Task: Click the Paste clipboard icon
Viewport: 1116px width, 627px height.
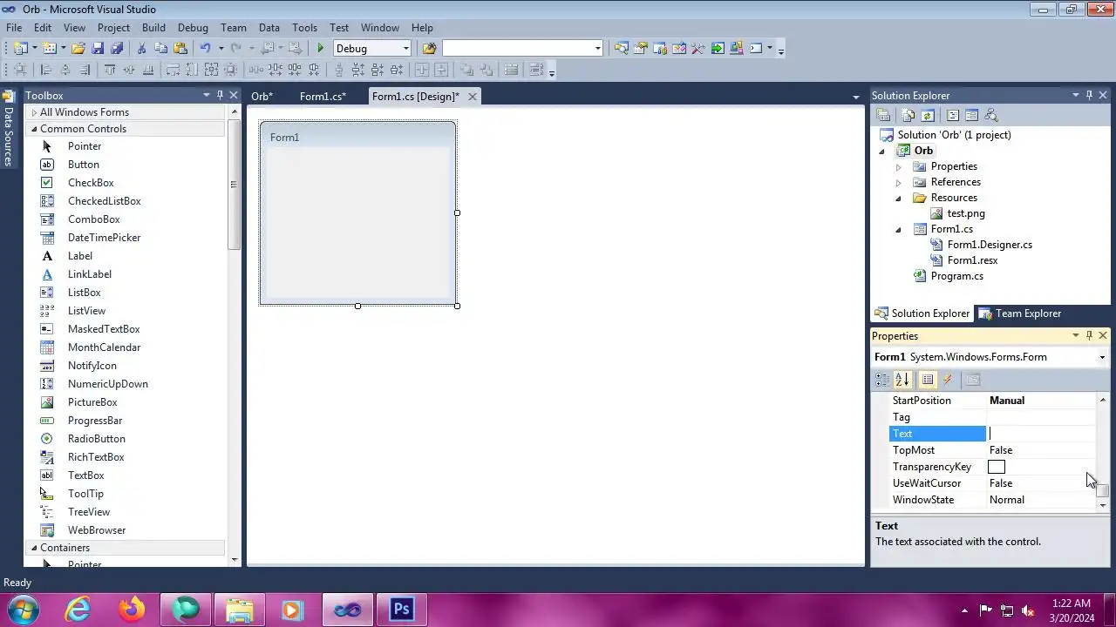Action: click(180, 49)
